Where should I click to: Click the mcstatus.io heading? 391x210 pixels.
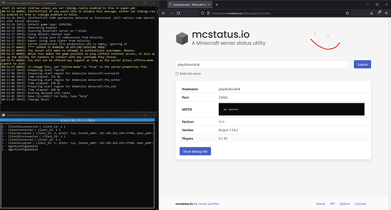pyautogui.click(x=220, y=34)
